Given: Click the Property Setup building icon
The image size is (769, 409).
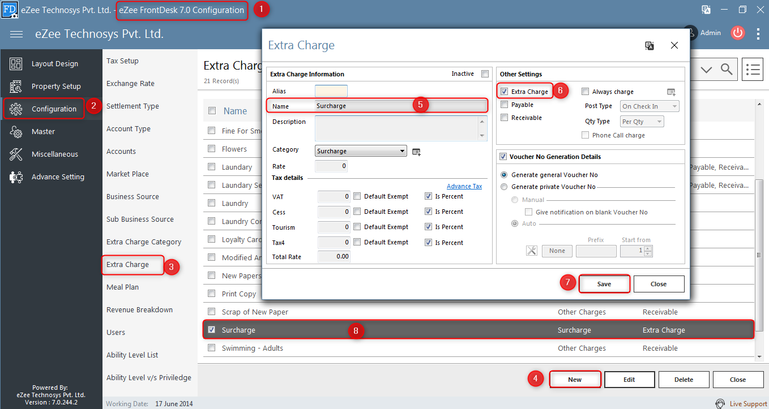Looking at the screenshot, I should click(16, 87).
